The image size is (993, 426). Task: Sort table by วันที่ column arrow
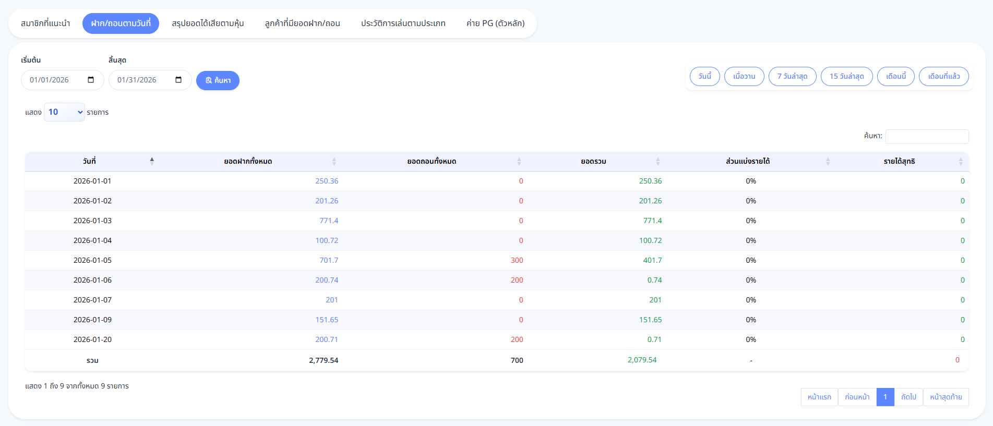pyautogui.click(x=152, y=161)
